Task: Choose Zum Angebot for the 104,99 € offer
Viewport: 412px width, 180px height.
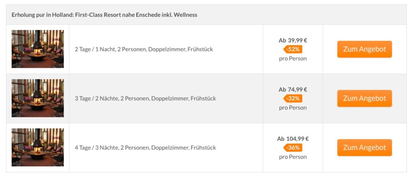Action: [x=365, y=148]
